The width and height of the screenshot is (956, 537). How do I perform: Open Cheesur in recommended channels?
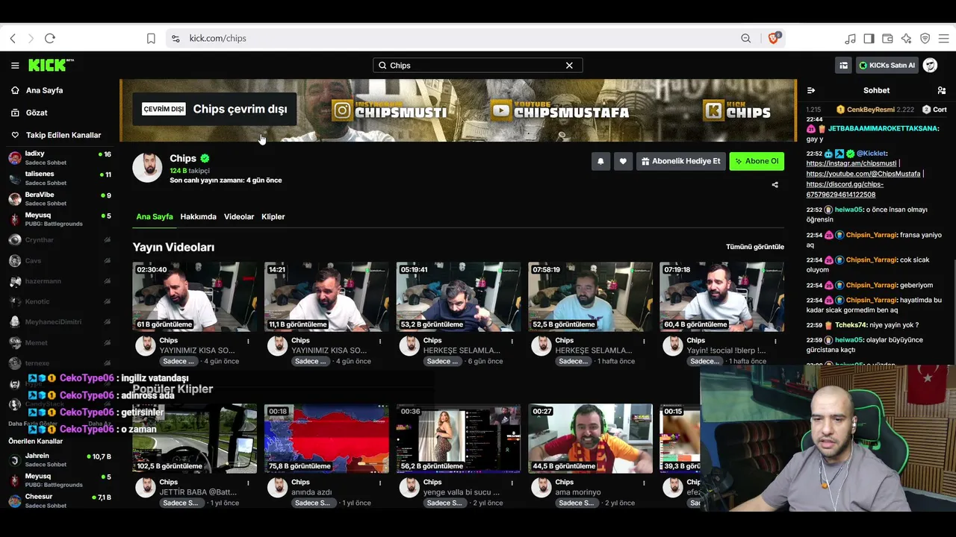tap(60, 500)
